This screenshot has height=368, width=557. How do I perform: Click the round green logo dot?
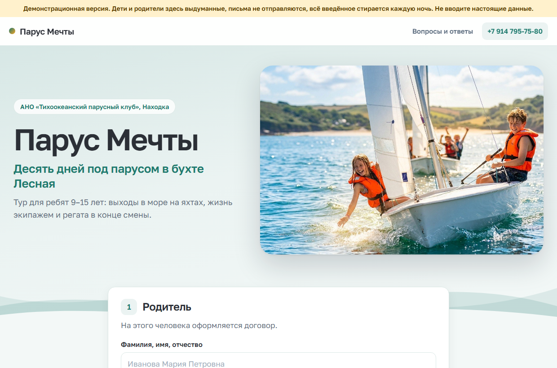tap(12, 31)
